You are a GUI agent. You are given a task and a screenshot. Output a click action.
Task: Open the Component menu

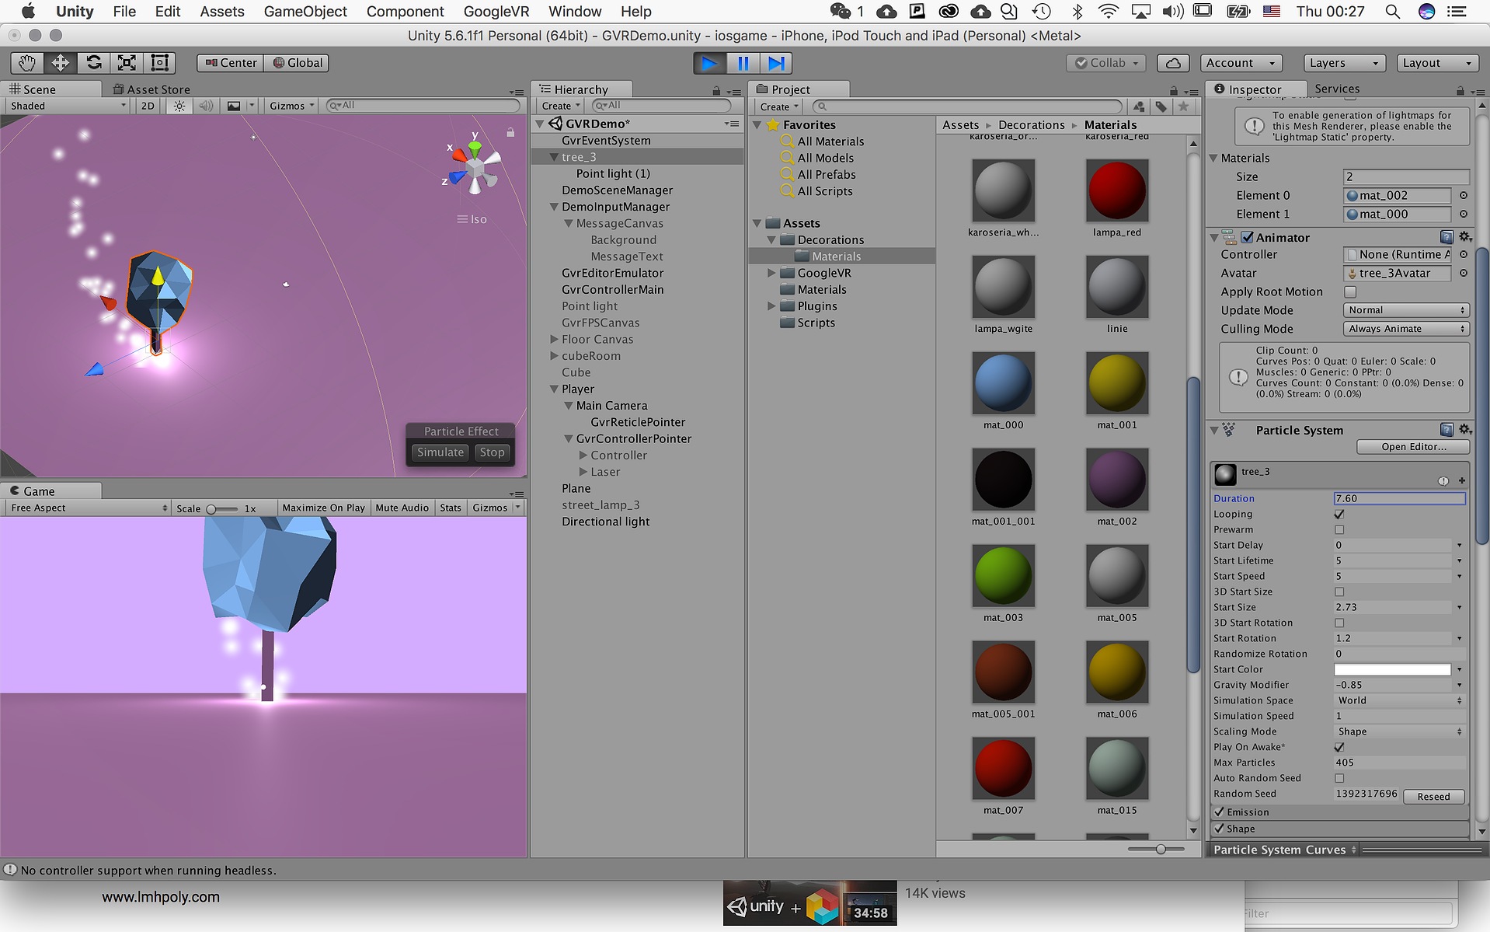click(x=406, y=12)
